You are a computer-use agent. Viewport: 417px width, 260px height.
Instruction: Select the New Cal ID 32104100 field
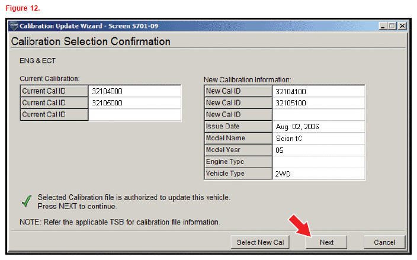(x=318, y=91)
